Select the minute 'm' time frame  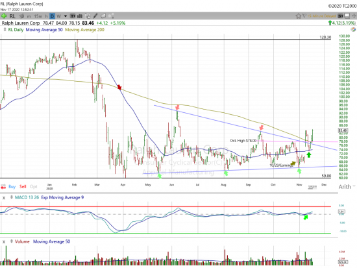point(29,16)
